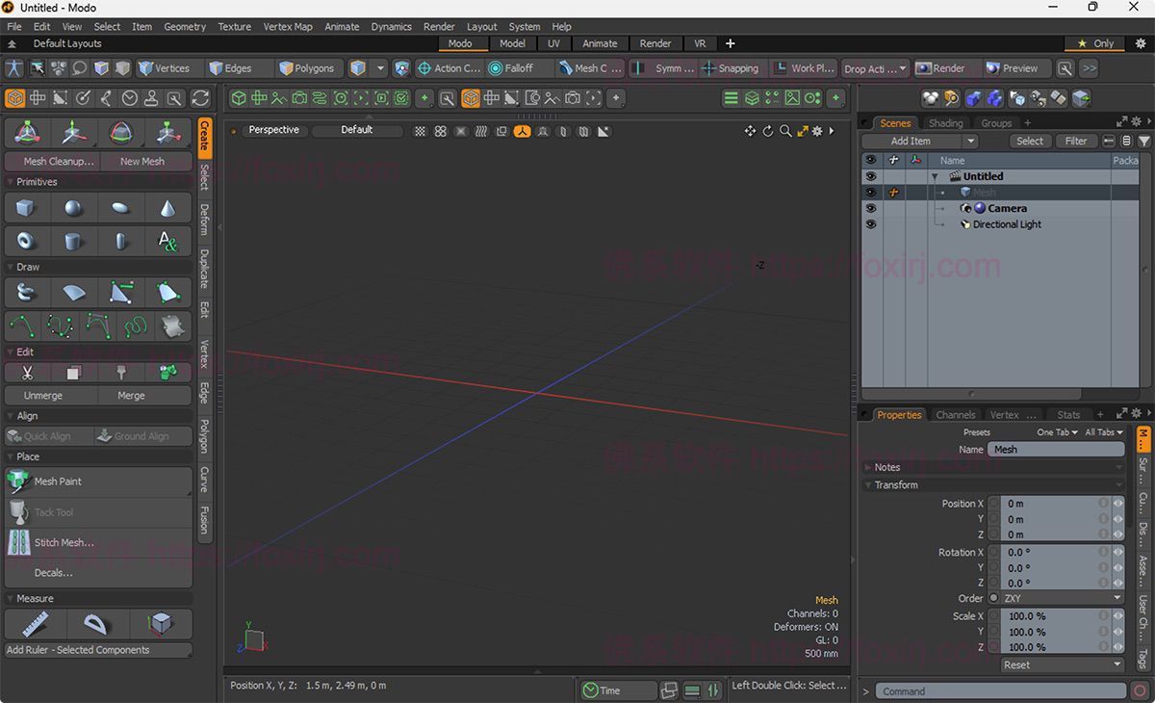Toggle Snapping in the top toolbar
This screenshot has height=703, width=1155.
731,67
